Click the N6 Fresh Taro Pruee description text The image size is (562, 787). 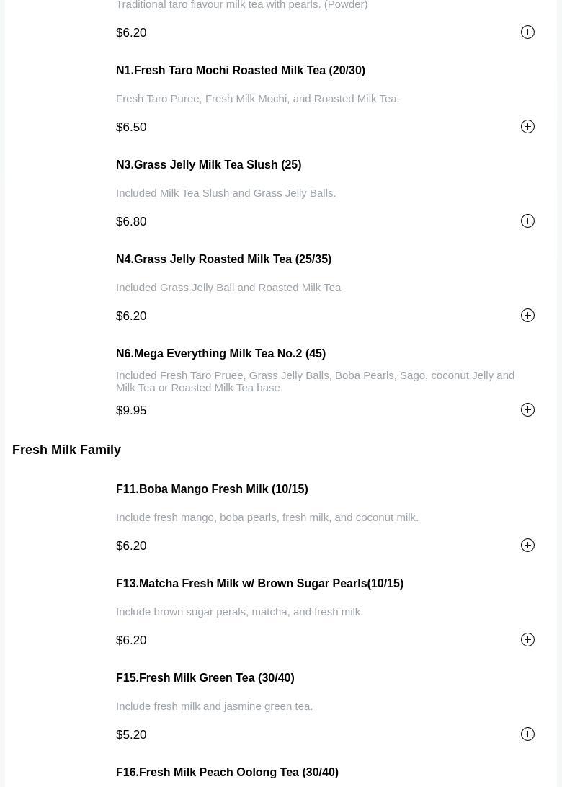tap(315, 381)
